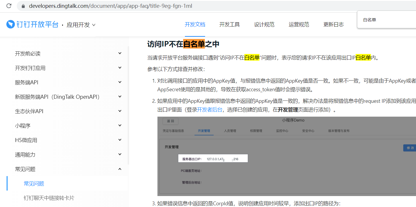Image resolution: width=416 pixels, height=207 pixels.
Task: Click the 白名单 find-in-page search box
Action: coord(387,20)
